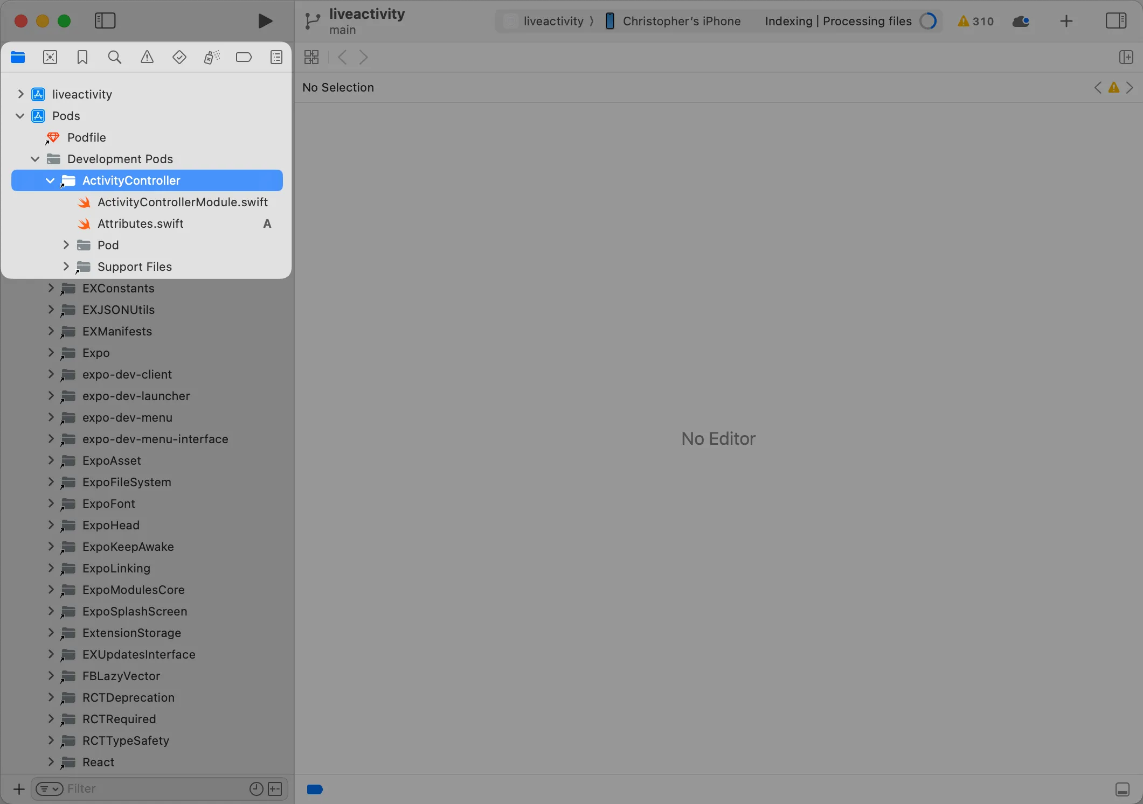Screen dimensions: 1143x804
Task: Open the Report navigator list icon
Action: (276, 57)
